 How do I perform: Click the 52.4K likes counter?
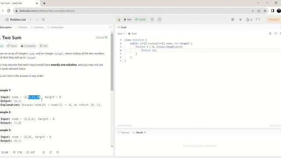click(x=4, y=152)
